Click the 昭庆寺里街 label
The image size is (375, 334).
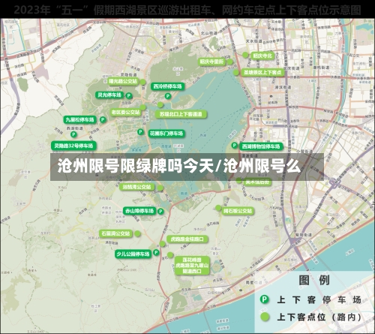point(212,62)
